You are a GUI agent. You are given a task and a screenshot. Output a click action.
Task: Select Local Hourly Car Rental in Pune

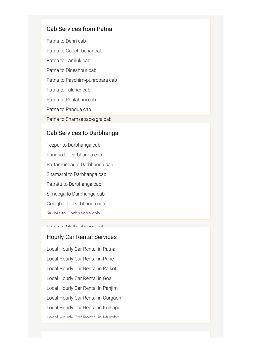tap(80, 259)
